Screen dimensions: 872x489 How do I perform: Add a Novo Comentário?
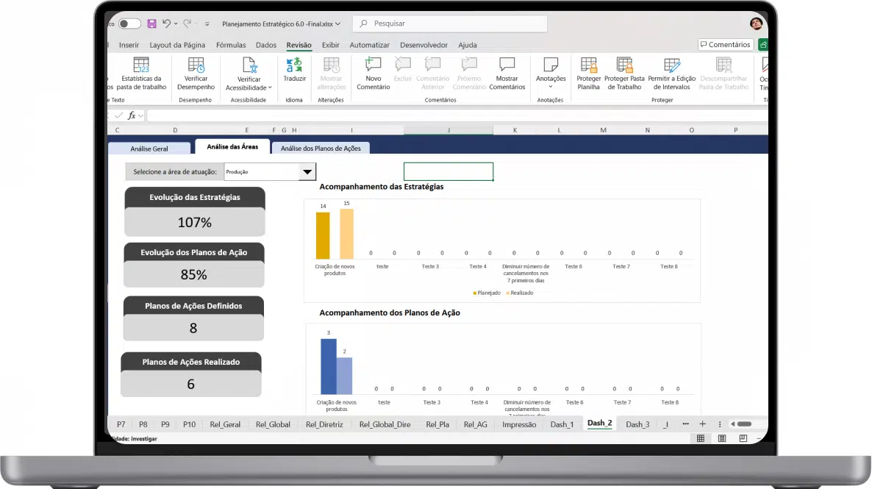pyautogui.click(x=373, y=74)
